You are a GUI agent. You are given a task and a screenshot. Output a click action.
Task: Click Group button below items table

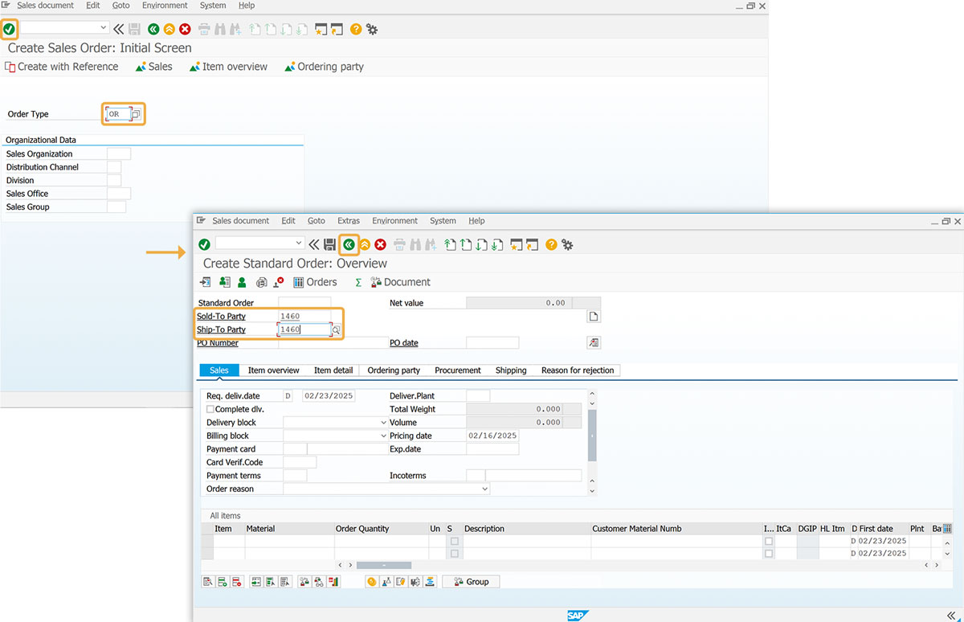tap(471, 582)
